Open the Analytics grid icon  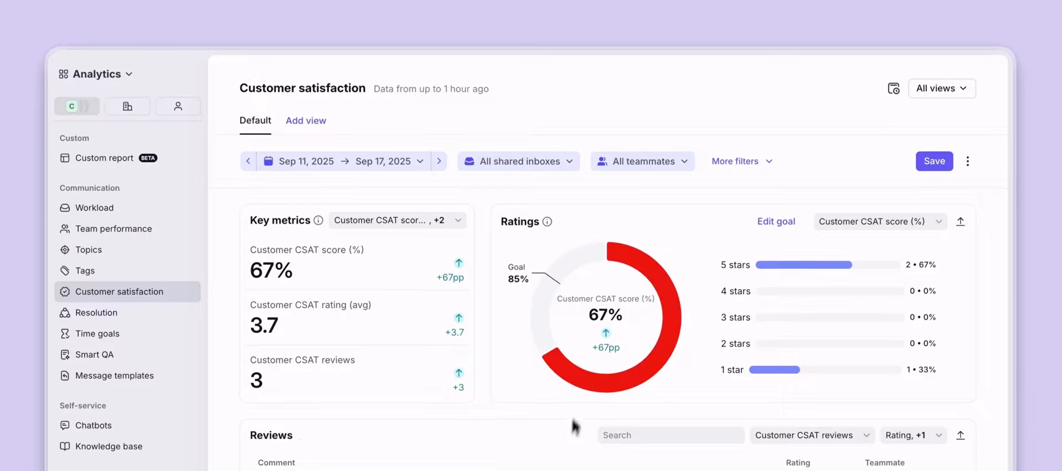pyautogui.click(x=64, y=74)
